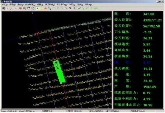Screen dimensions: 165x113
Task: Select the red crosshair circle tool
Action: click(21, 8)
